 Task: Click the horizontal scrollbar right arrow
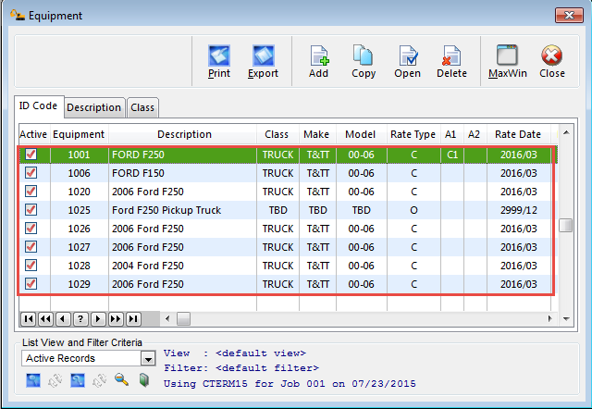[x=549, y=318]
